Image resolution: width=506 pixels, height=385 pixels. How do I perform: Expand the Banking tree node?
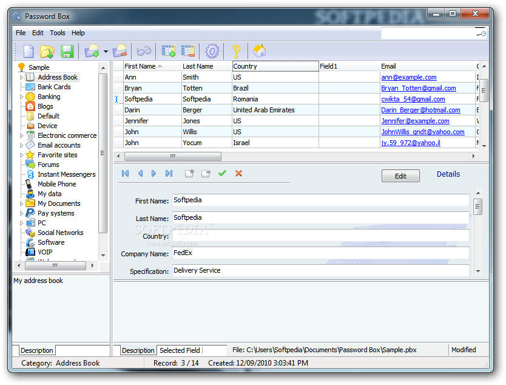(x=21, y=97)
